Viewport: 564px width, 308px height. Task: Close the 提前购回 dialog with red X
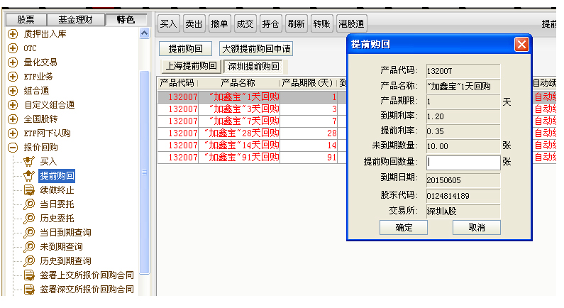tap(521, 45)
